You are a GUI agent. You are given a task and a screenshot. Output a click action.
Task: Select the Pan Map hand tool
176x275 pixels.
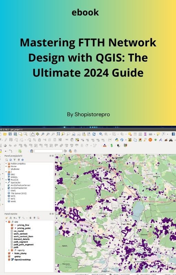tap(32, 134)
